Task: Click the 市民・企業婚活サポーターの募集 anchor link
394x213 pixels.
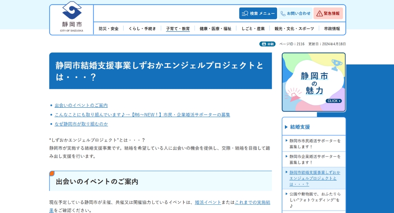Action: (x=142, y=115)
